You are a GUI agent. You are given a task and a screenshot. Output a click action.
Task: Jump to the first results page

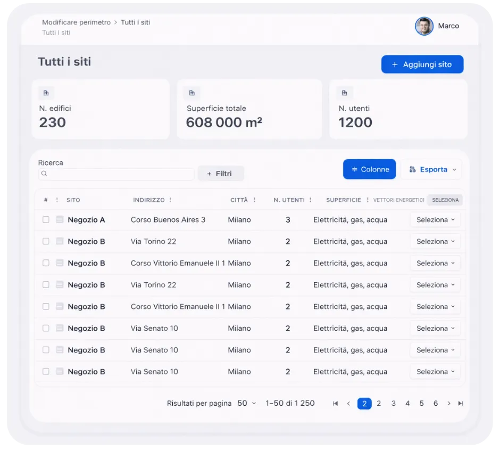click(335, 404)
